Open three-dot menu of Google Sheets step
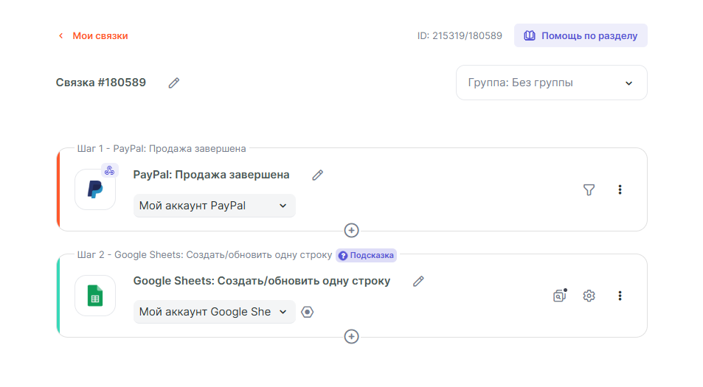Screen dimensions: 703x387 pos(620,296)
